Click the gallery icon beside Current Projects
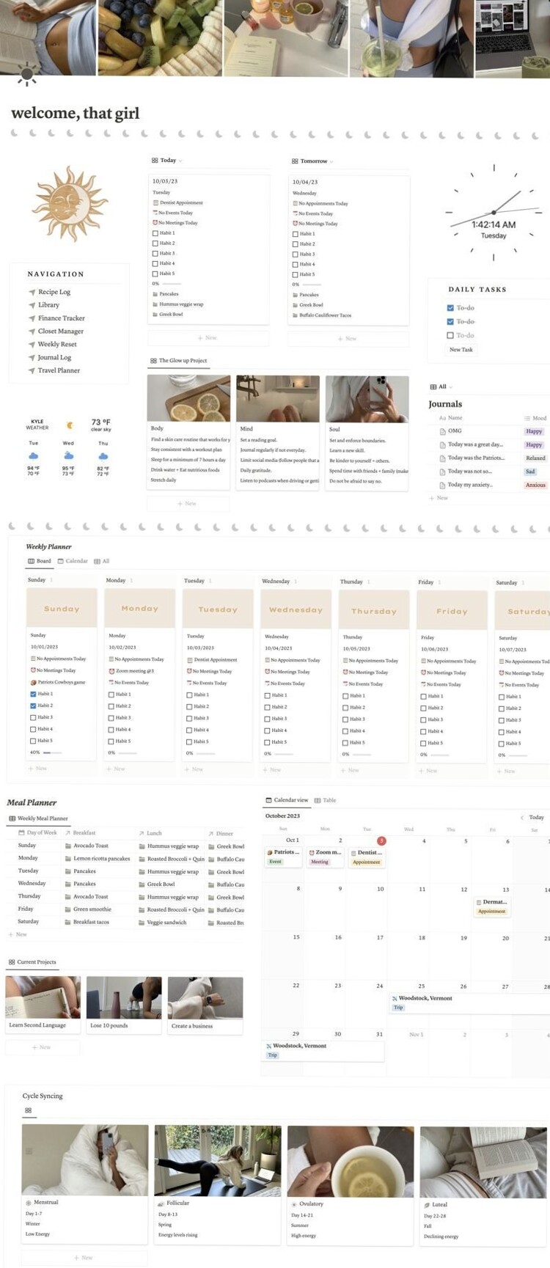Screen dimensions: 550x1268 12,962
